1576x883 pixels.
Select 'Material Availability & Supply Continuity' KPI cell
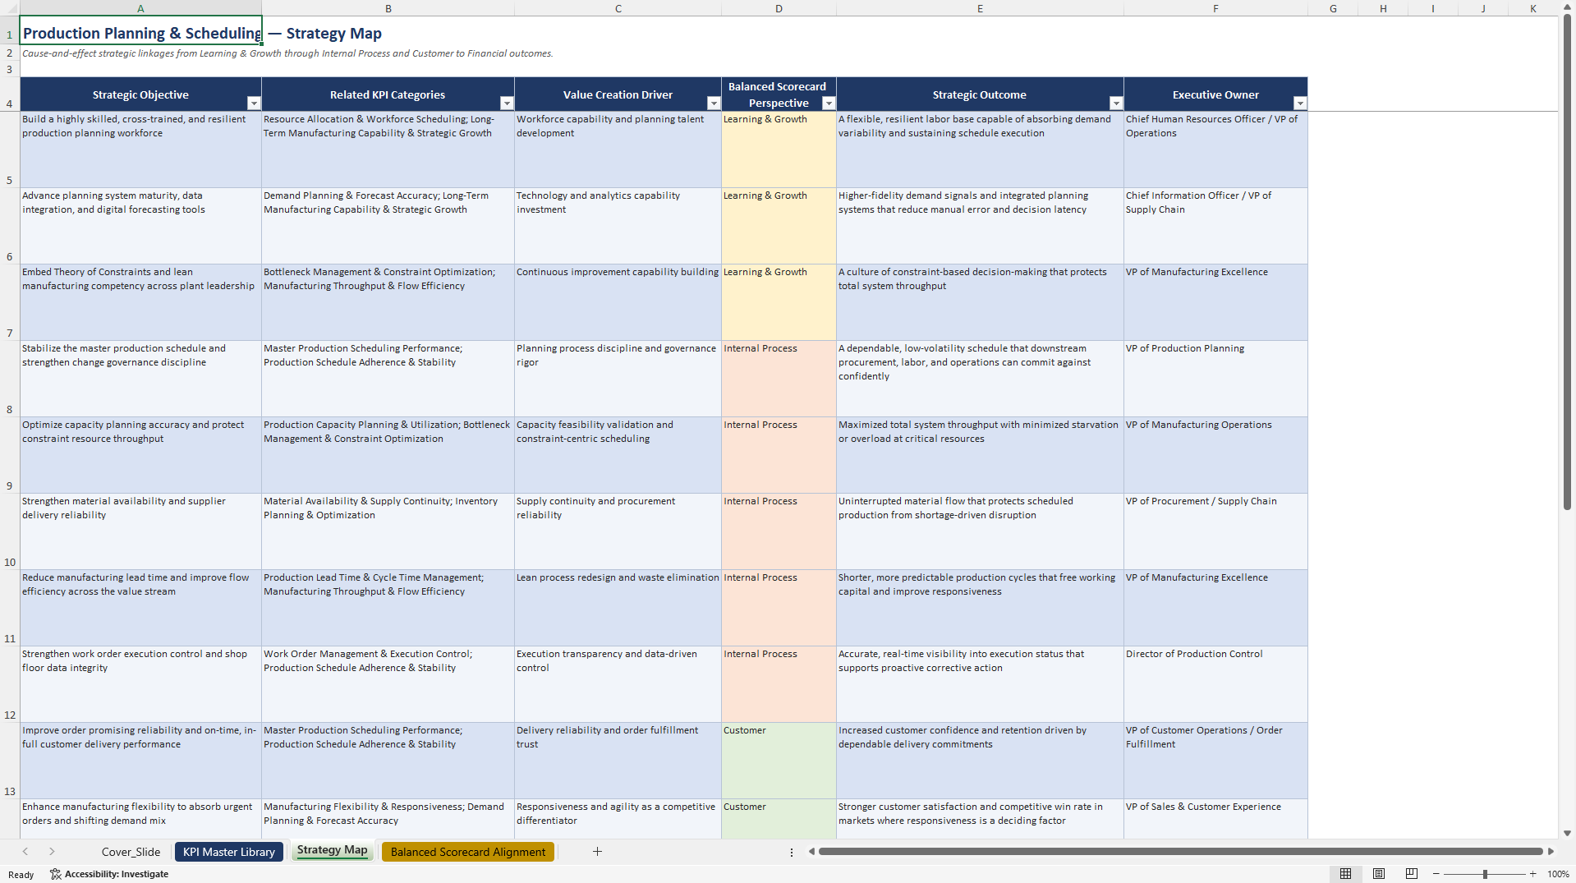point(388,531)
